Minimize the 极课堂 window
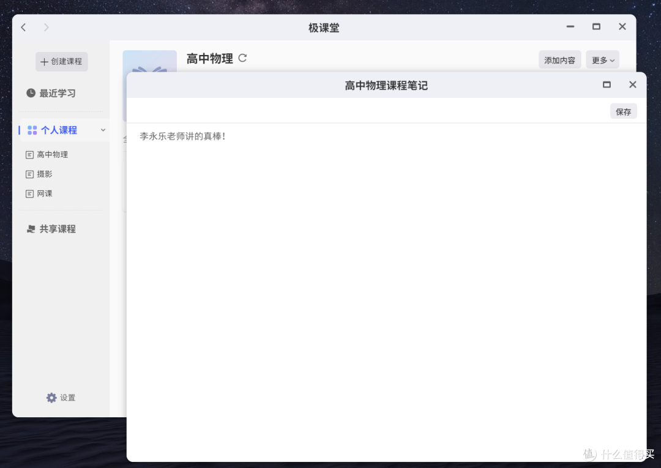Image resolution: width=661 pixels, height=468 pixels. (x=570, y=26)
